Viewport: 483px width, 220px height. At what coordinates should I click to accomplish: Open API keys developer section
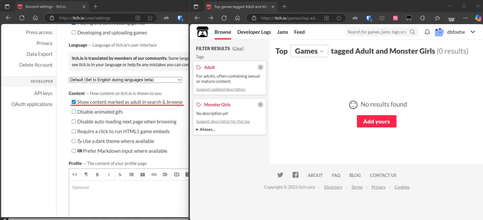[43, 93]
